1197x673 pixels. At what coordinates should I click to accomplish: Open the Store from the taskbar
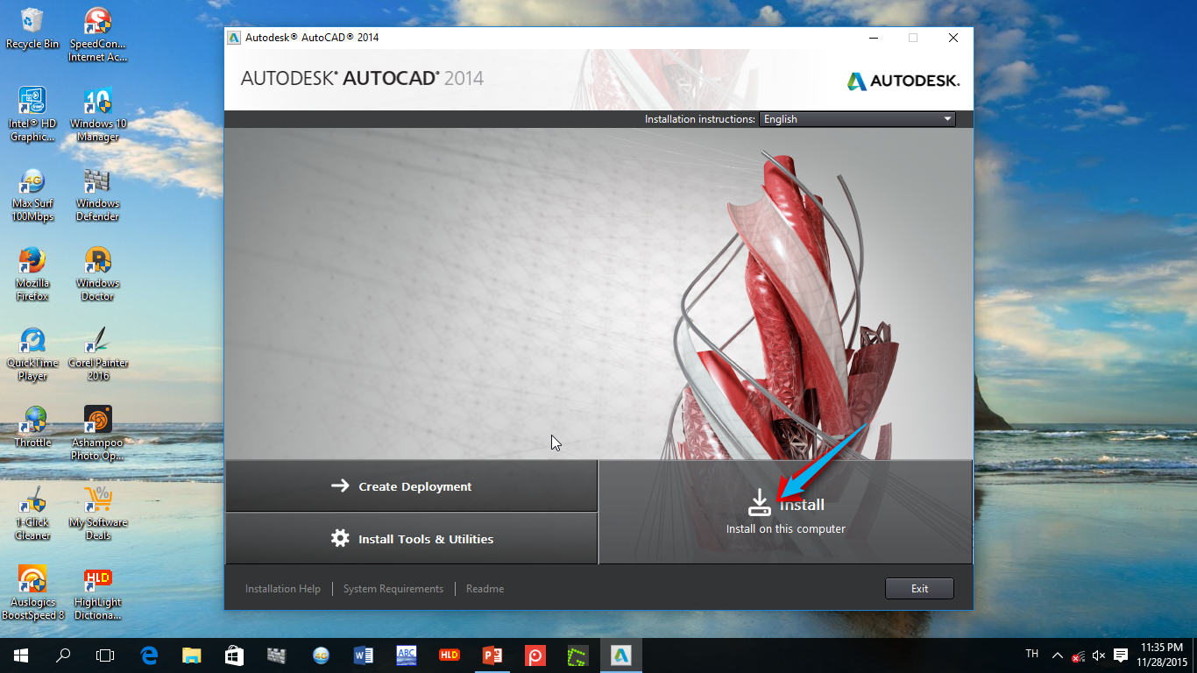(233, 655)
